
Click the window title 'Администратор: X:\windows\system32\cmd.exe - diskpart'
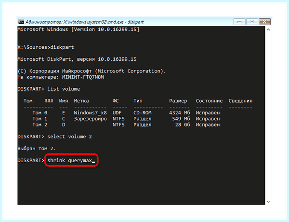tap(84, 22)
